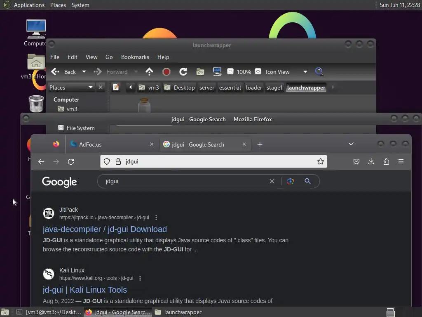Click the site security padlock icon
The height and width of the screenshot is (317, 422).
coord(118,161)
